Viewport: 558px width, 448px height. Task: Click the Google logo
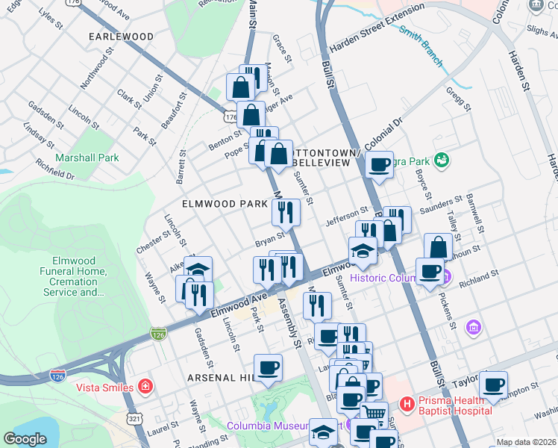pyautogui.click(x=25, y=439)
